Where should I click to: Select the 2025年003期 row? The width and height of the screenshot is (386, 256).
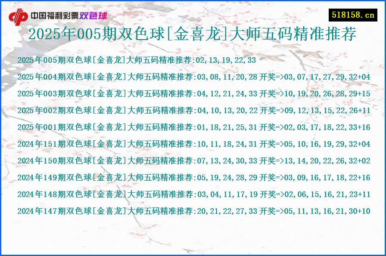[x=193, y=94]
